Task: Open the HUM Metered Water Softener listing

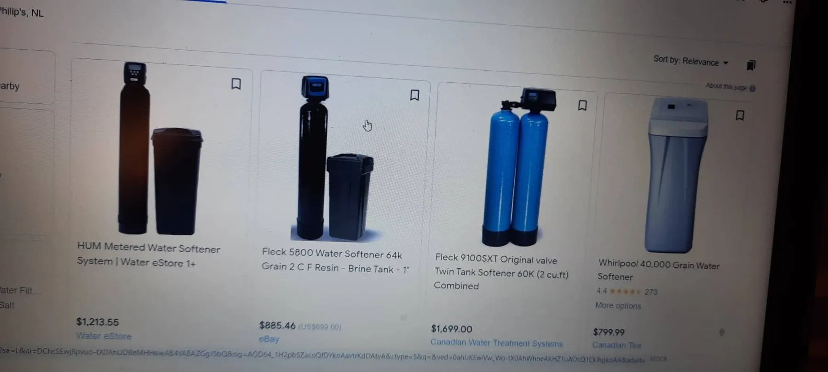Action: (149, 254)
